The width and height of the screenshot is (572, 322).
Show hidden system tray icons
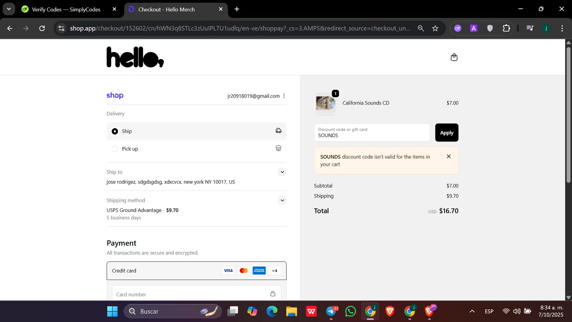[472, 311]
